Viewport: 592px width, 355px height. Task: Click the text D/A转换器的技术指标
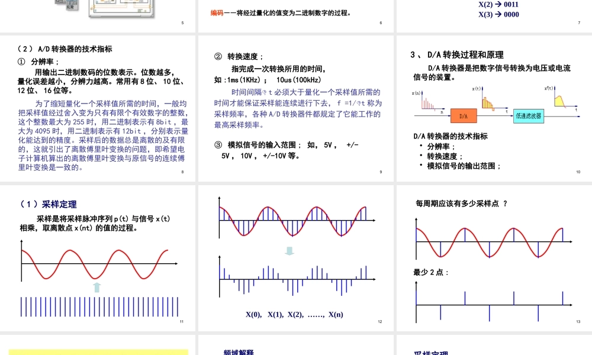[x=451, y=136]
